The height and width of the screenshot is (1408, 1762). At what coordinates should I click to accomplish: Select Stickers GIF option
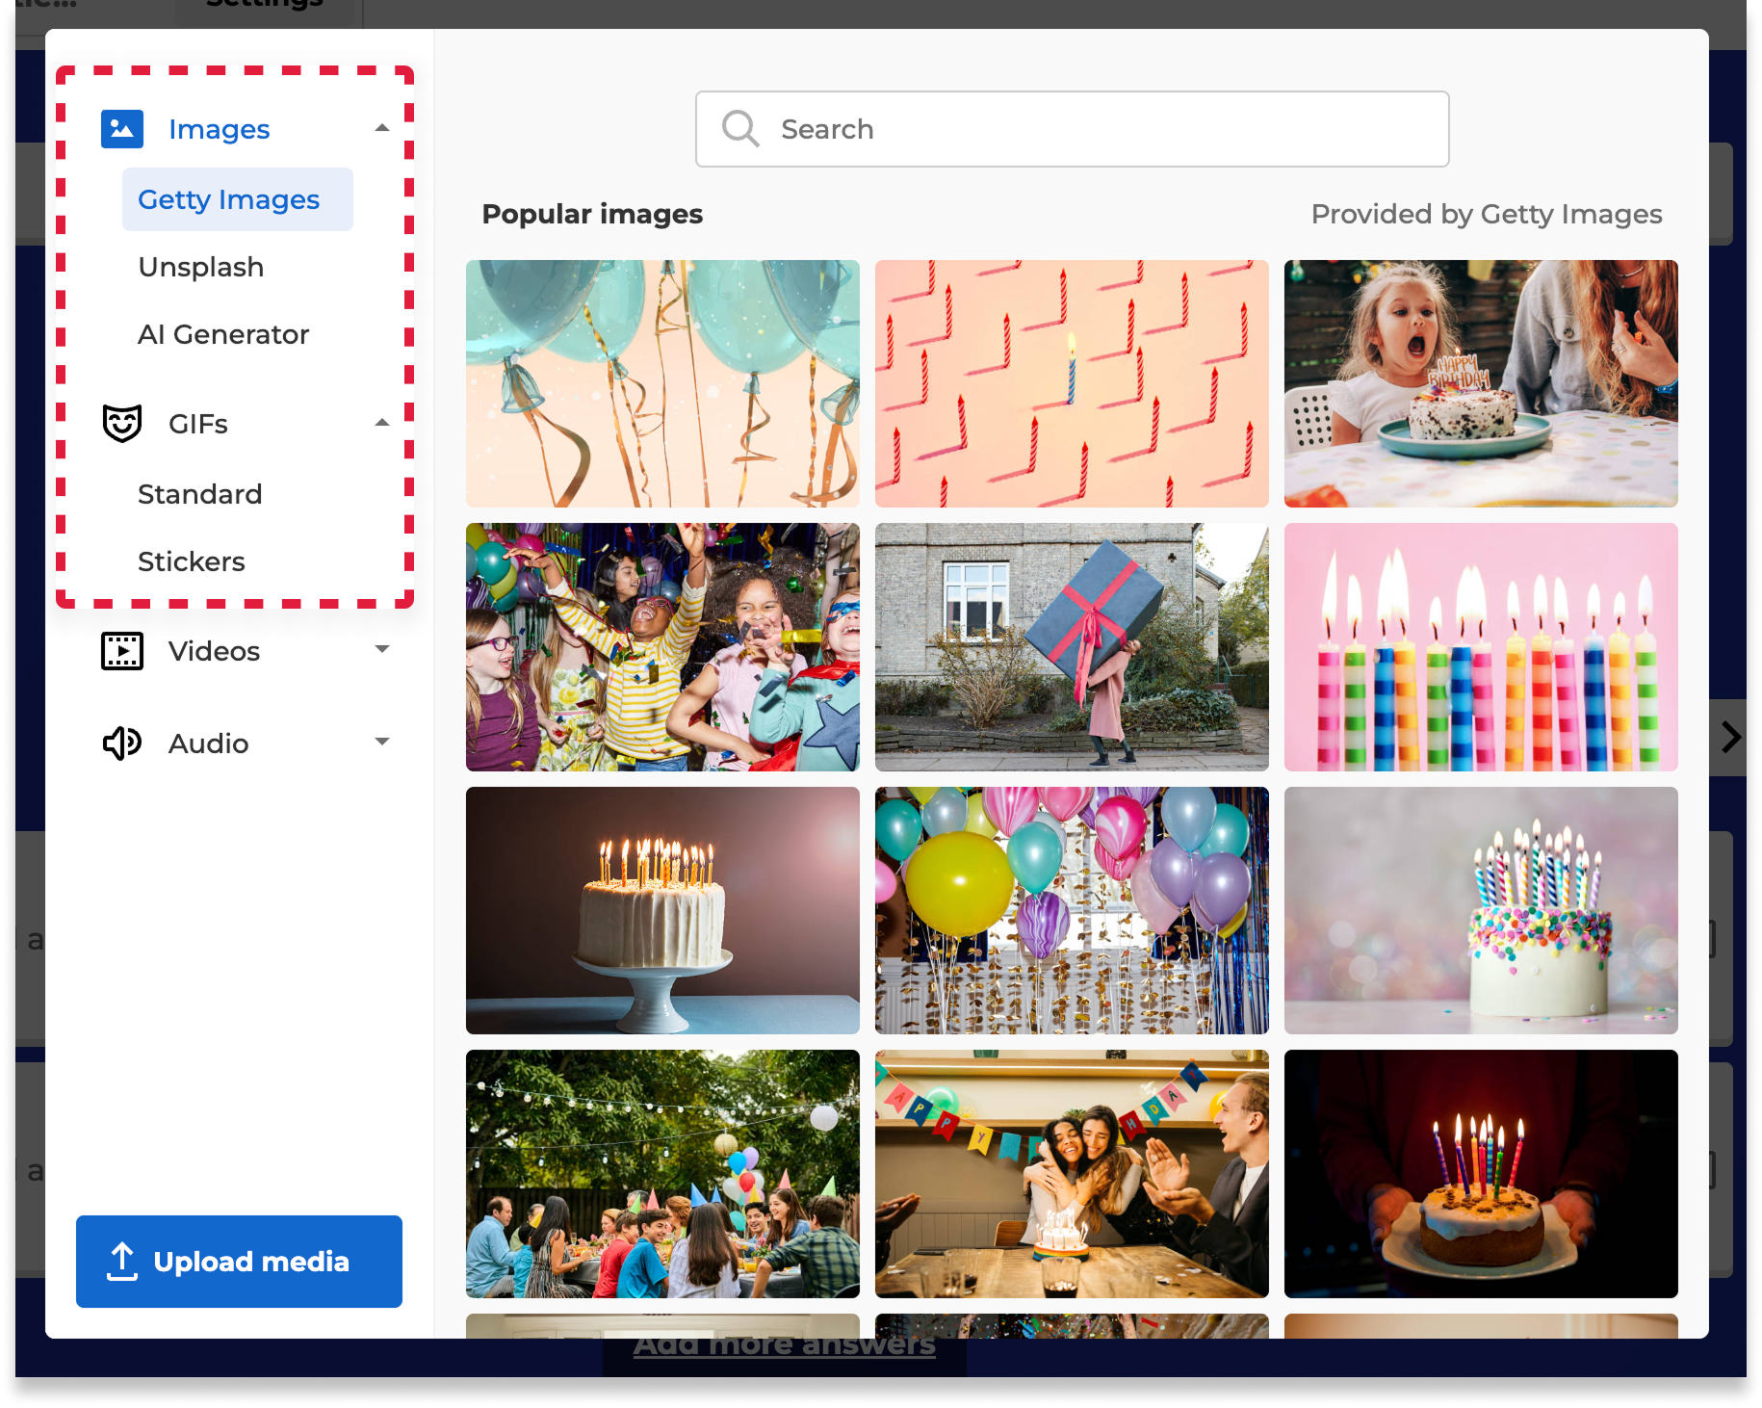pos(192,561)
